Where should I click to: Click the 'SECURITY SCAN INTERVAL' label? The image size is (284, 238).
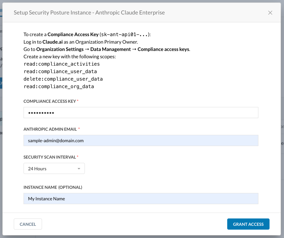pyautogui.click(x=50, y=157)
